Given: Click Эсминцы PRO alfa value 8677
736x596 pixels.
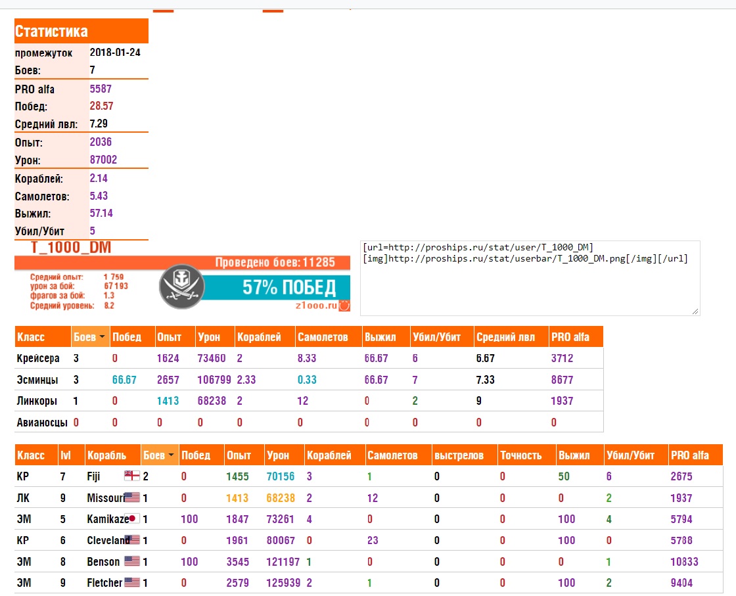Looking at the screenshot, I should (562, 380).
